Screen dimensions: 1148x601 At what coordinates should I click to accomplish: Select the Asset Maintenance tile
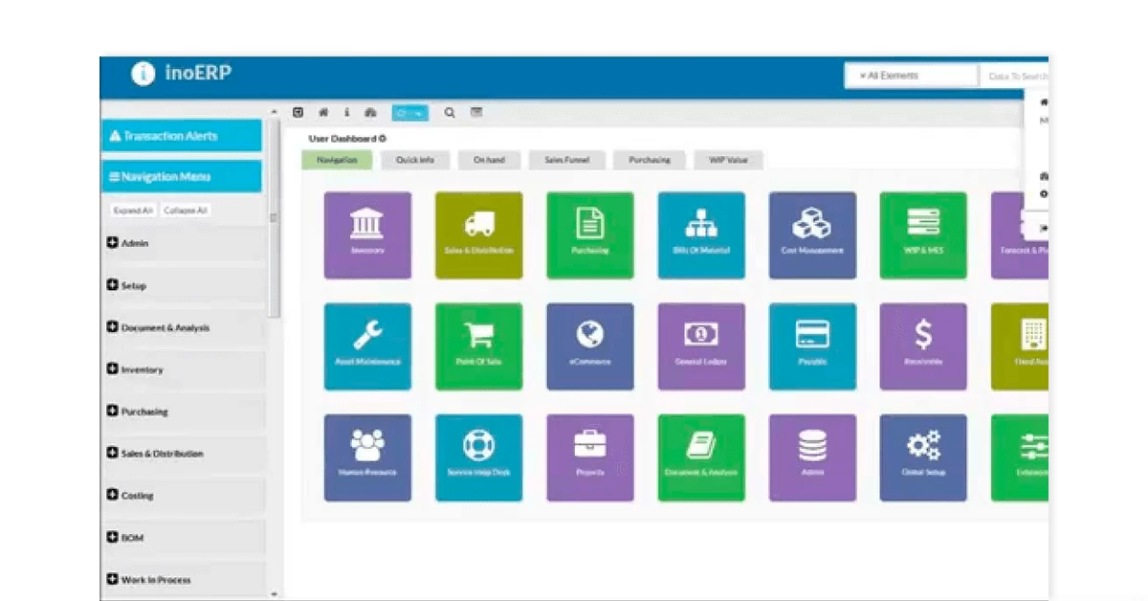[368, 346]
